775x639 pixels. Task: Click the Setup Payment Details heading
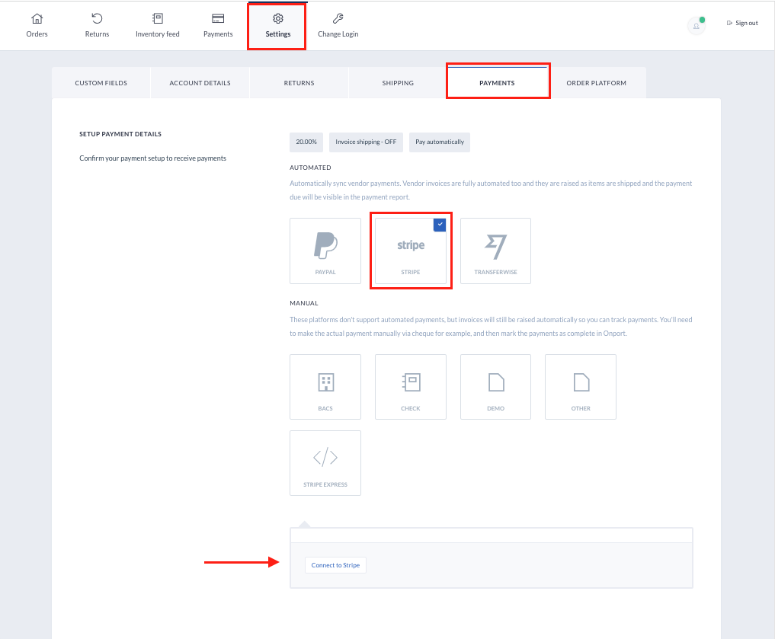coord(120,134)
